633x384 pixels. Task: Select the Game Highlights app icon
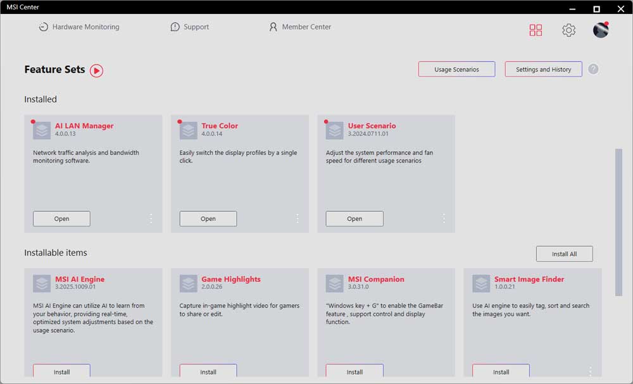coord(188,283)
